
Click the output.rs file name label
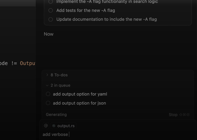pos(66,126)
